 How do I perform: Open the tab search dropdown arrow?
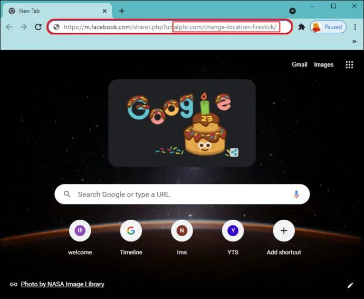[292, 11]
